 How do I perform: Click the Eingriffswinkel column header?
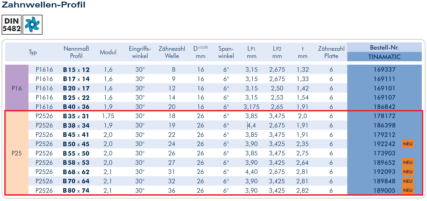point(140,52)
